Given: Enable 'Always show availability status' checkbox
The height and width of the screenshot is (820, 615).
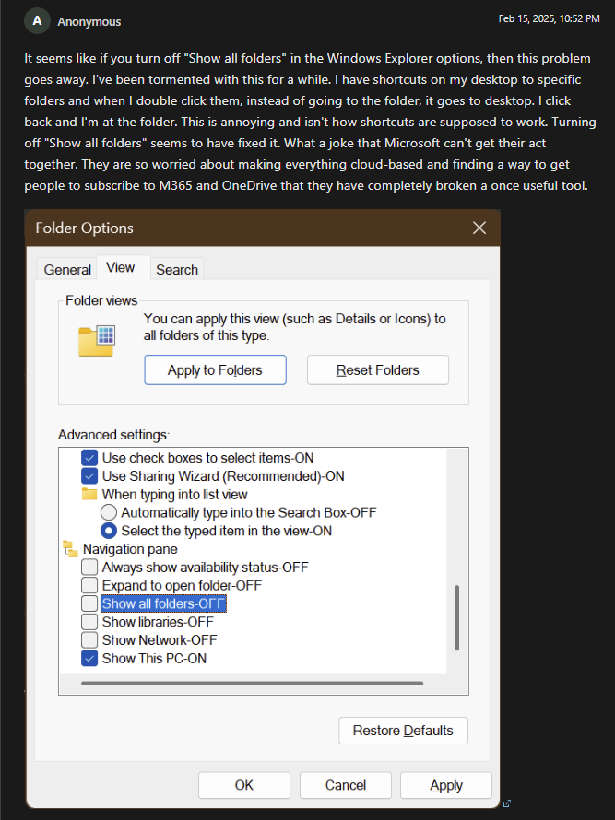Looking at the screenshot, I should point(89,568).
